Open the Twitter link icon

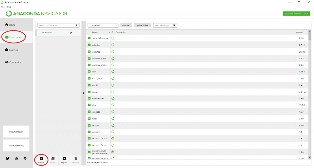click(x=8, y=159)
